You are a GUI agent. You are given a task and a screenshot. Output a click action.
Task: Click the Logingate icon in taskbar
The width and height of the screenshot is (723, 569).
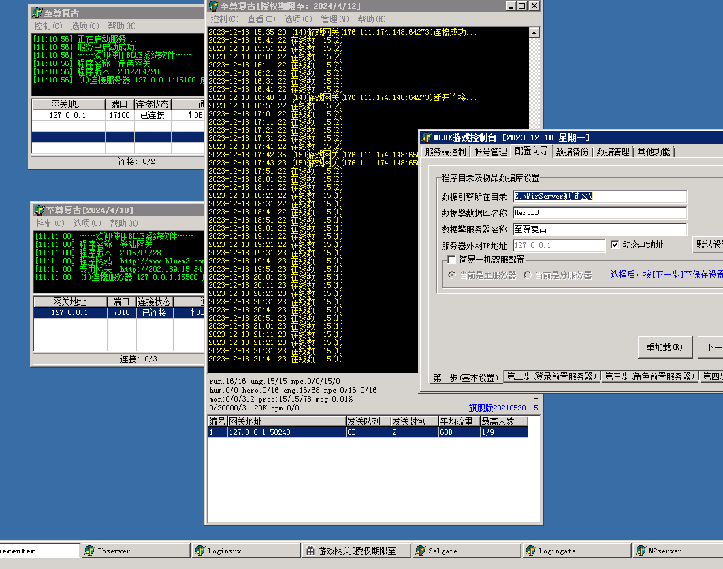pos(531,551)
